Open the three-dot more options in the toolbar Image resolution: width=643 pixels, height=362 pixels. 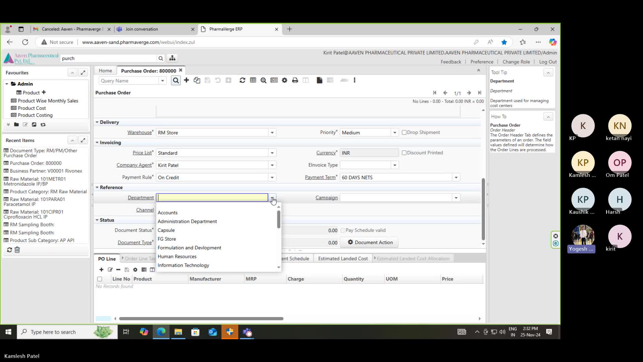click(355, 80)
